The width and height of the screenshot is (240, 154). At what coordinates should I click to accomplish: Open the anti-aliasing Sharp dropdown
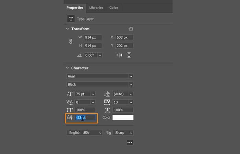pyautogui.click(x=130, y=133)
